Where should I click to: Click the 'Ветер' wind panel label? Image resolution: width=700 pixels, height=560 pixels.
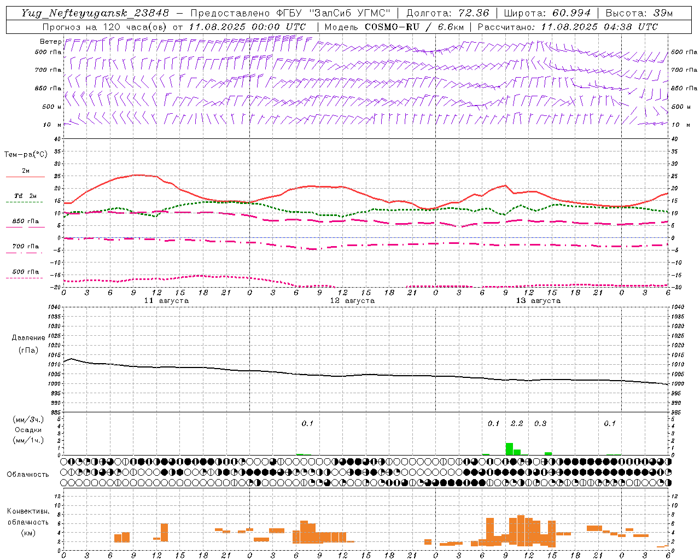click(x=50, y=42)
